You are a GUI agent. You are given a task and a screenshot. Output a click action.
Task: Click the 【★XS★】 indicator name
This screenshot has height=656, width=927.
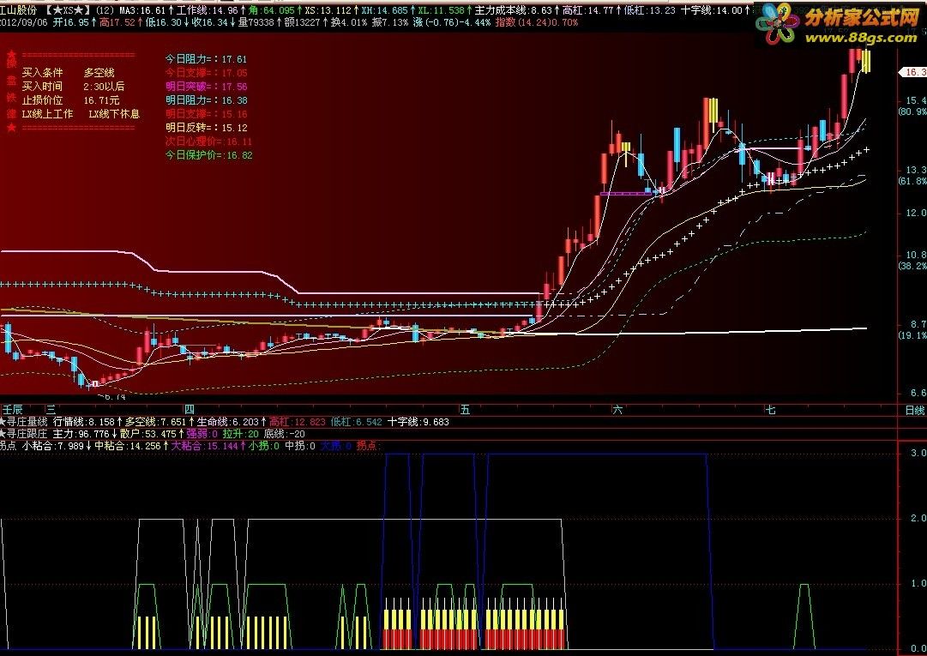pyautogui.click(x=68, y=10)
